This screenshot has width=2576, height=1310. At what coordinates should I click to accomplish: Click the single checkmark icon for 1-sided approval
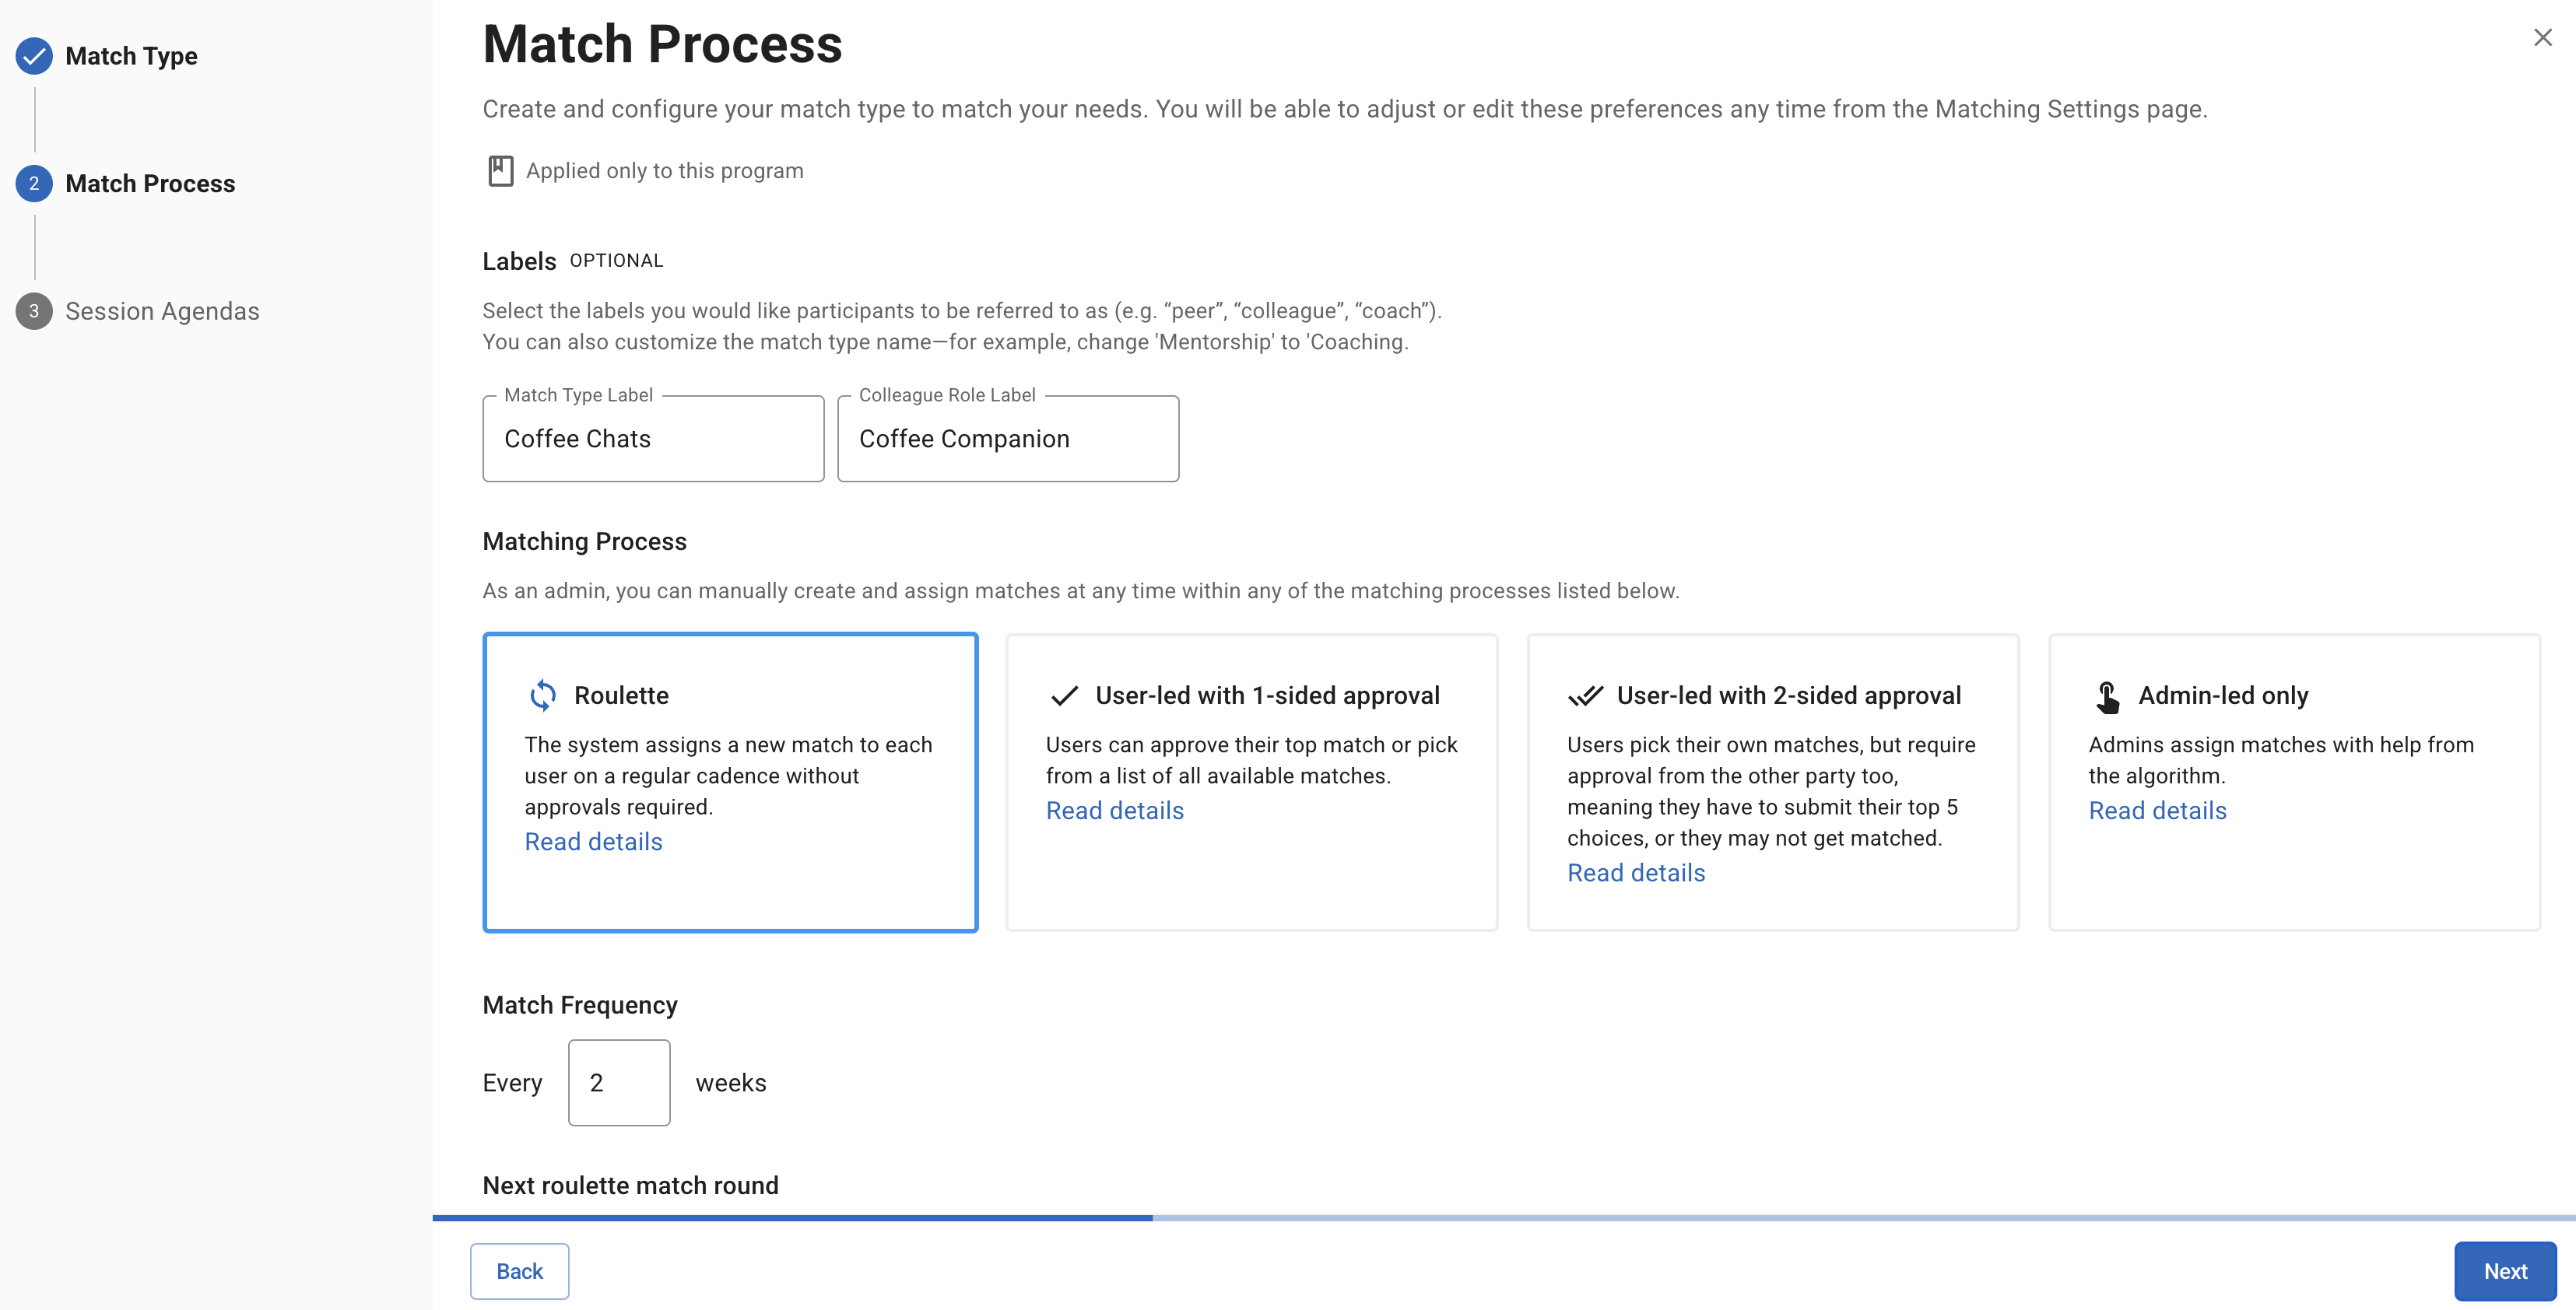point(1064,695)
